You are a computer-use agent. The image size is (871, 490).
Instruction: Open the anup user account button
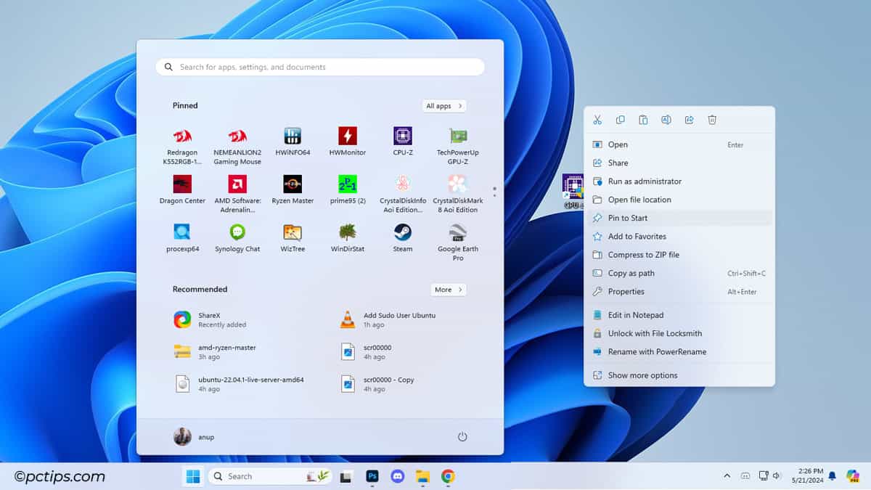194,437
